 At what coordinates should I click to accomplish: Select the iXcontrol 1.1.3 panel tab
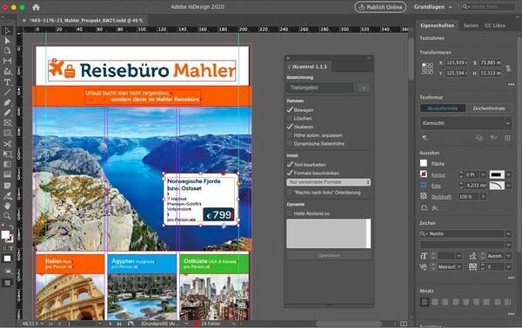click(309, 67)
